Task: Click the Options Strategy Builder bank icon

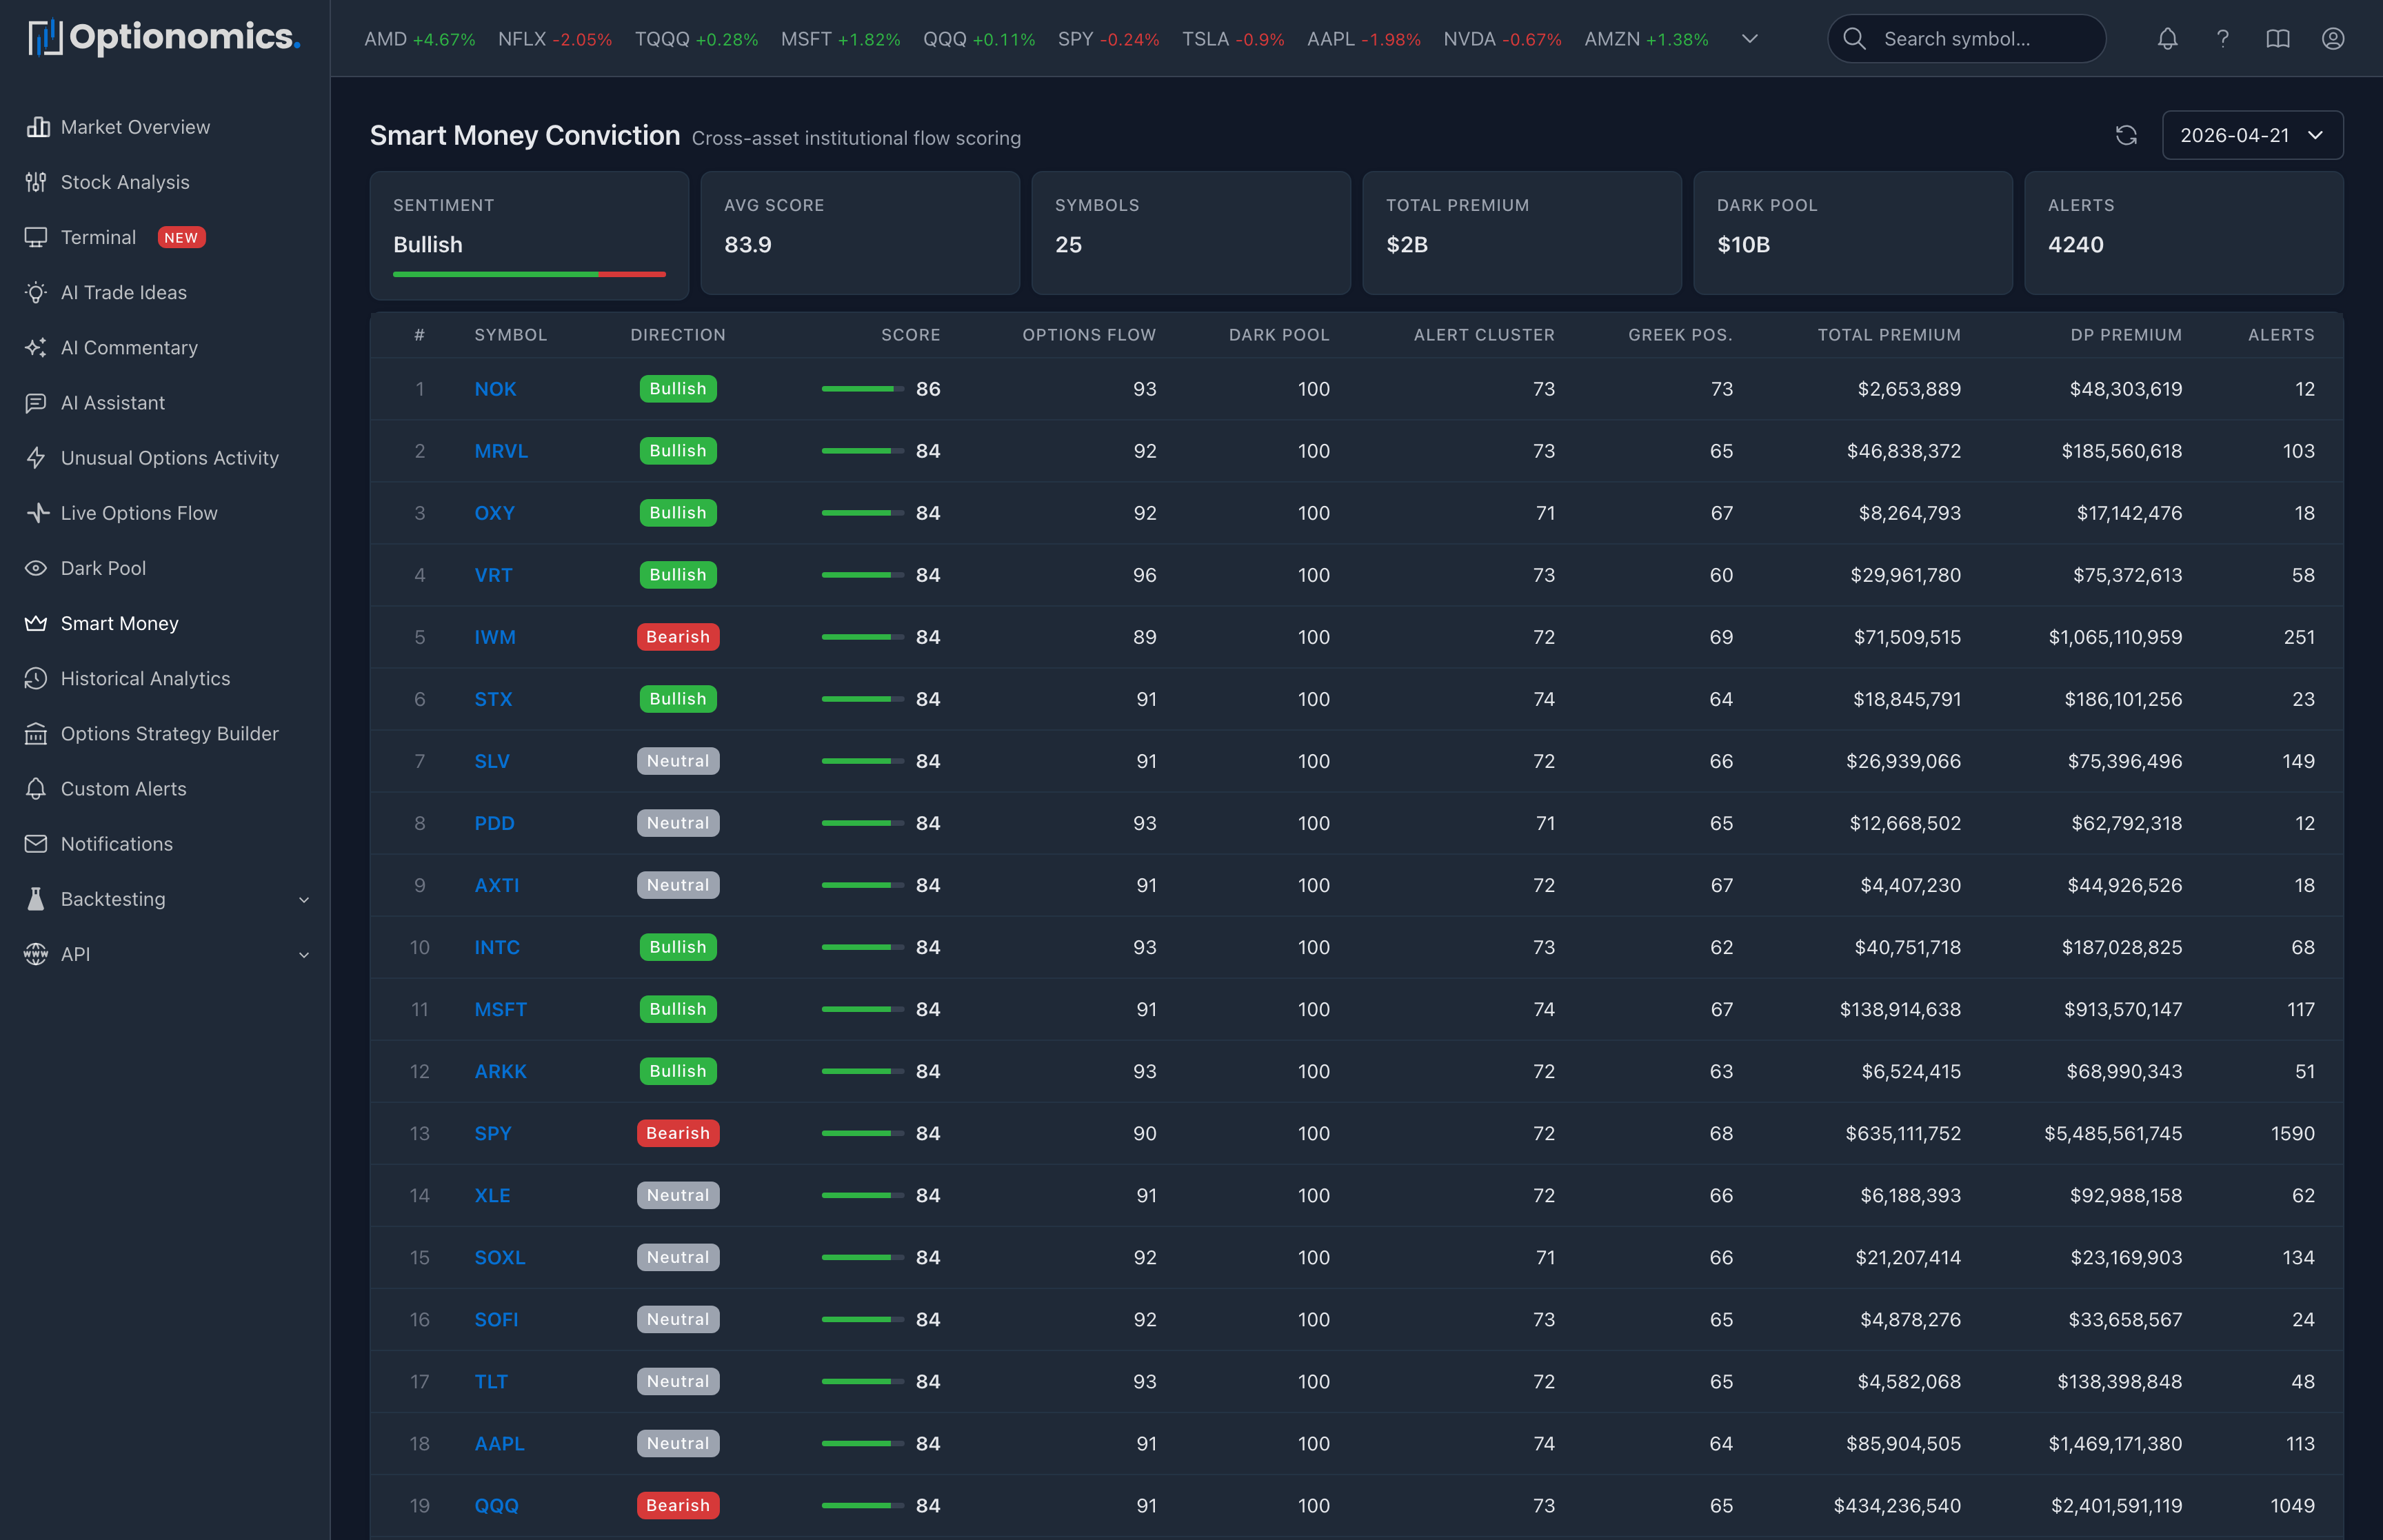Action: point(37,733)
